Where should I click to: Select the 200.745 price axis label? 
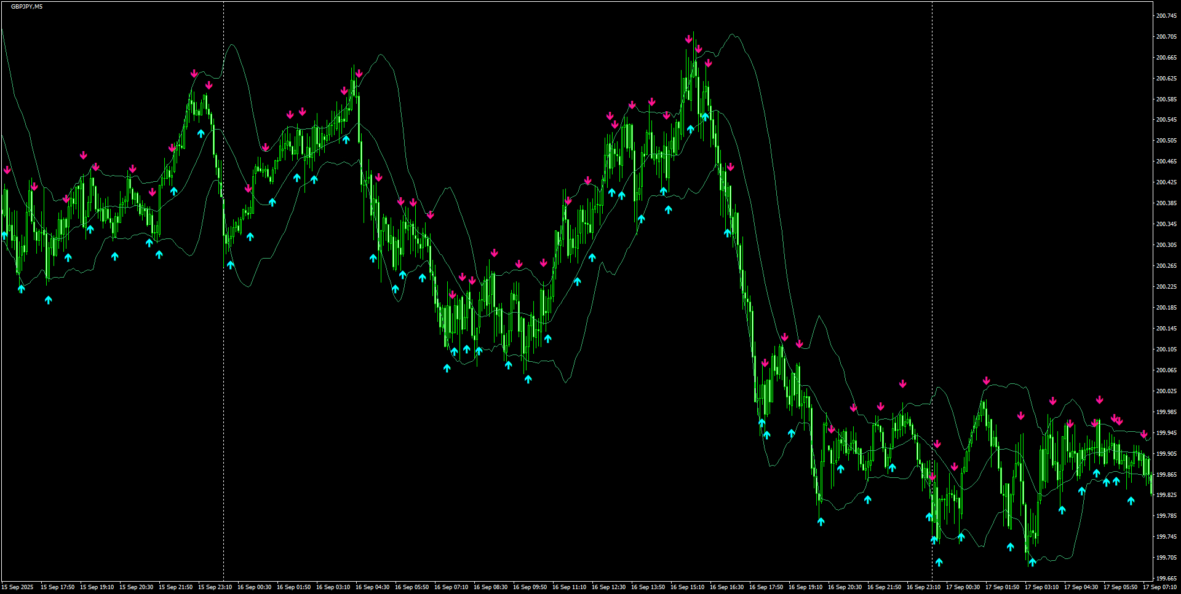point(1166,16)
